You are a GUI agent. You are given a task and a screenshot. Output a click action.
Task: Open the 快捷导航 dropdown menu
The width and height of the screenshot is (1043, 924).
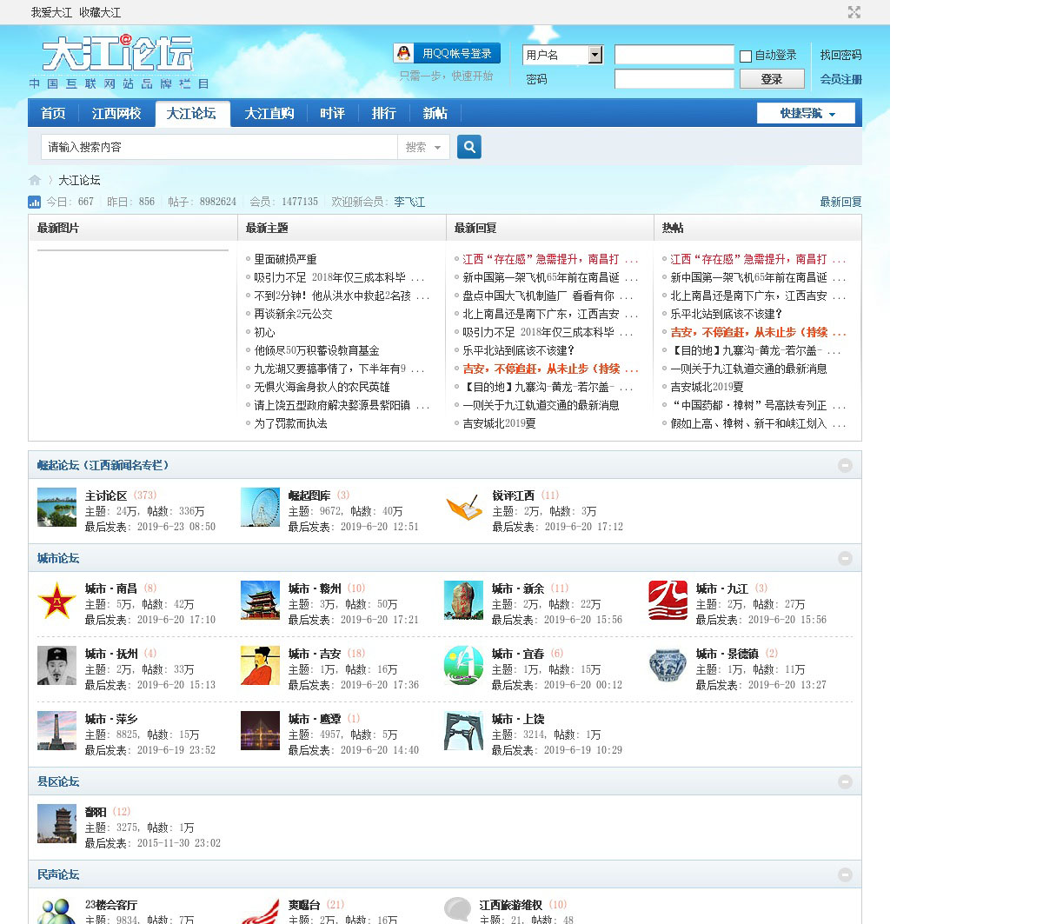point(806,113)
